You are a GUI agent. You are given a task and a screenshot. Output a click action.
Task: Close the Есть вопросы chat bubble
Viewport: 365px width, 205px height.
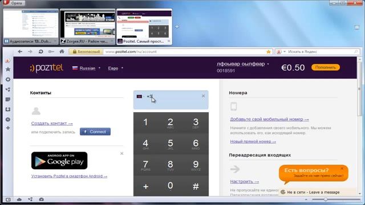pos(342,169)
